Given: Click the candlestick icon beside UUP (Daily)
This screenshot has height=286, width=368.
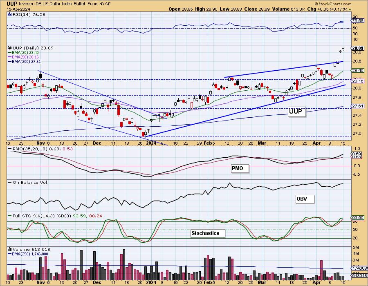Looking at the screenshot, I should pos(10,48).
